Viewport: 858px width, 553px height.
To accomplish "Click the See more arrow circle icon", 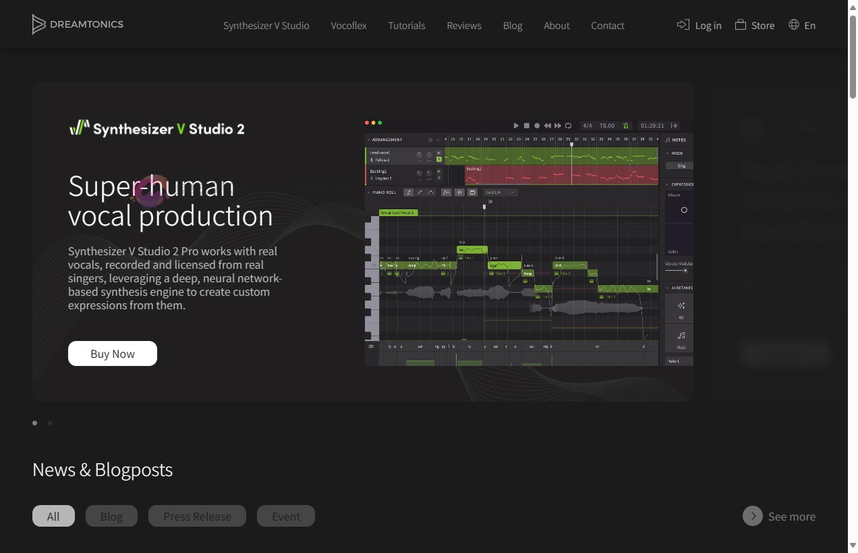I will (x=753, y=516).
